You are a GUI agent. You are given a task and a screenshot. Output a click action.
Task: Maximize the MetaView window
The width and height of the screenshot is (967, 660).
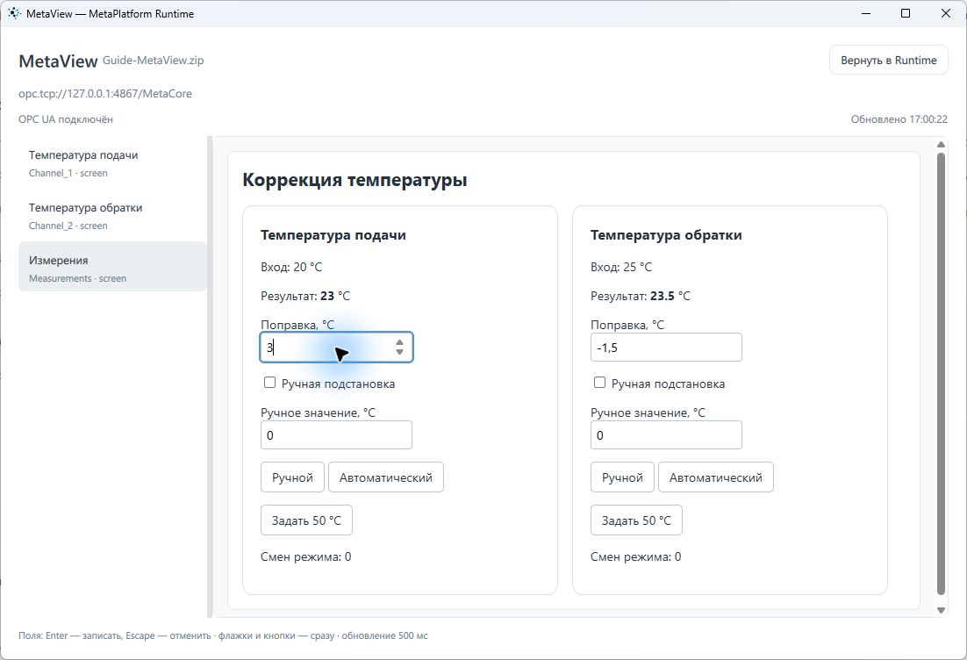[906, 13]
